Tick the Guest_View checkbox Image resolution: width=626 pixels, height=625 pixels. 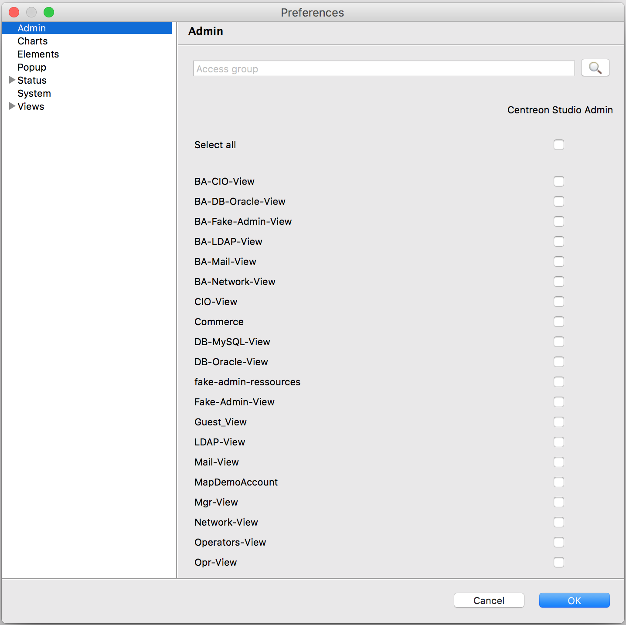[558, 422]
